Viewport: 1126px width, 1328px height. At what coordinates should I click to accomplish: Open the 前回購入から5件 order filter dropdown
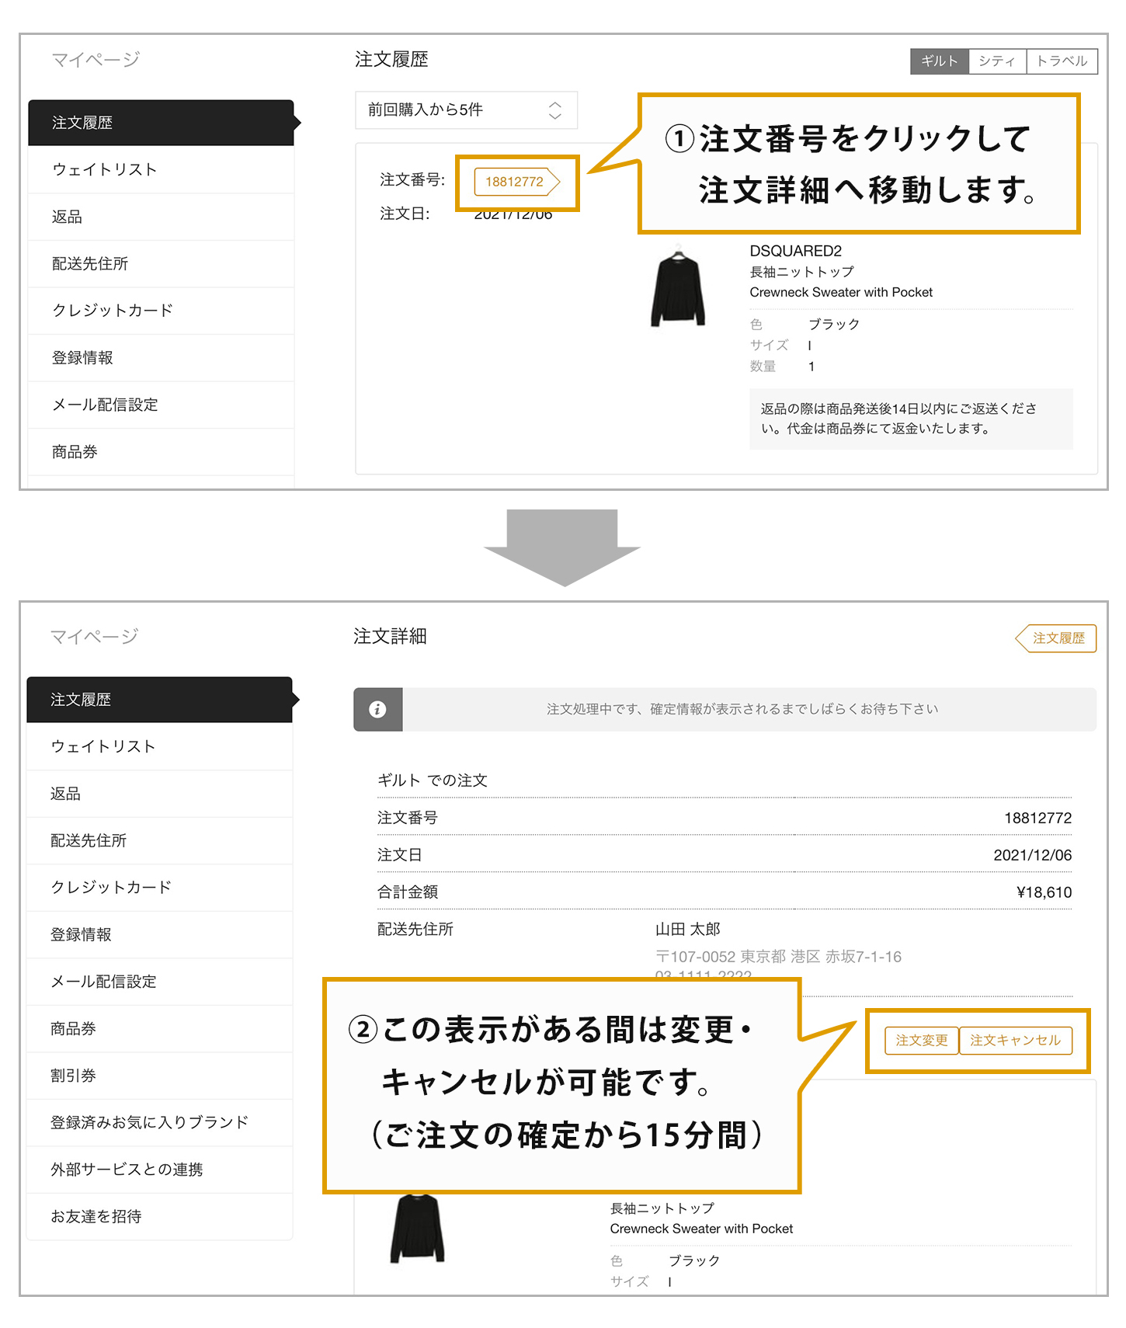(466, 110)
